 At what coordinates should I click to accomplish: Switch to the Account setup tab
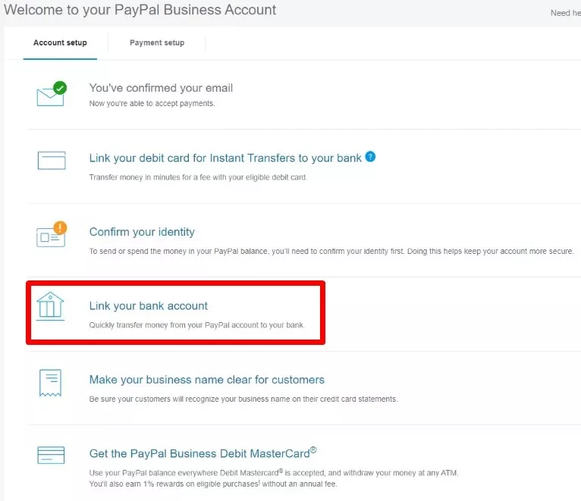tap(60, 42)
